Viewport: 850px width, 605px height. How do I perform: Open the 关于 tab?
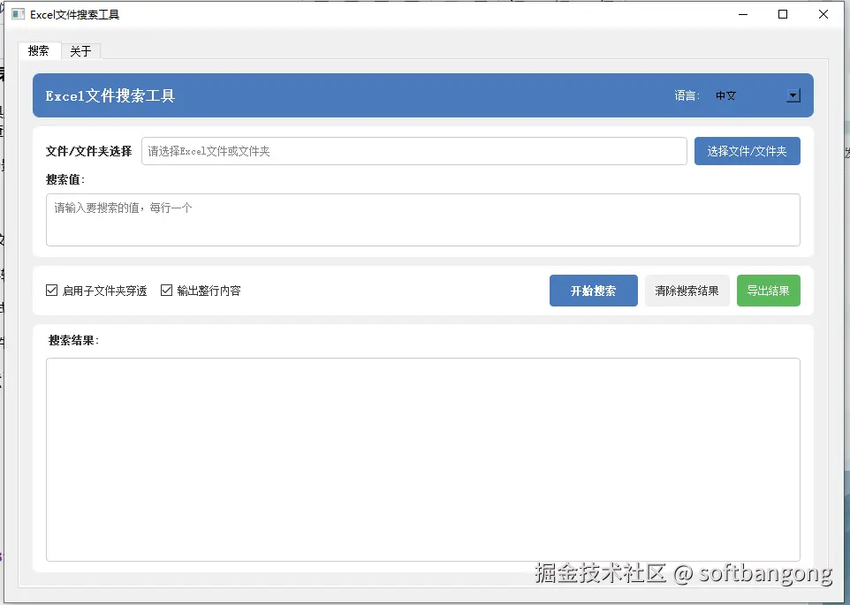[x=80, y=51]
